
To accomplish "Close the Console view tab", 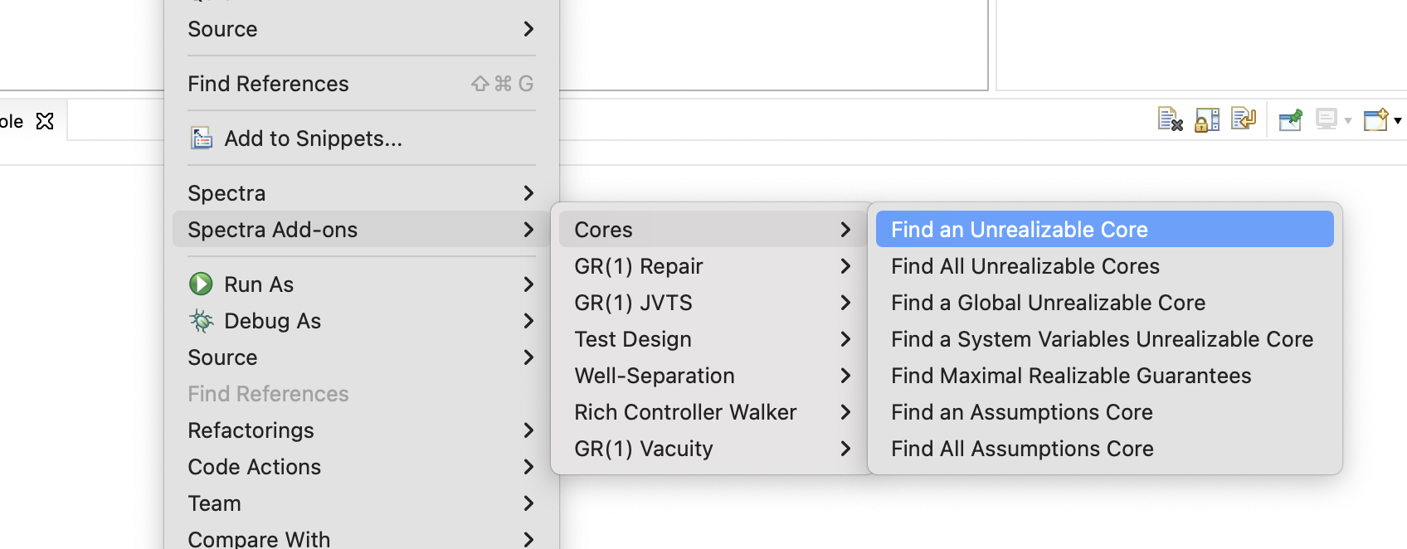I will point(45,121).
